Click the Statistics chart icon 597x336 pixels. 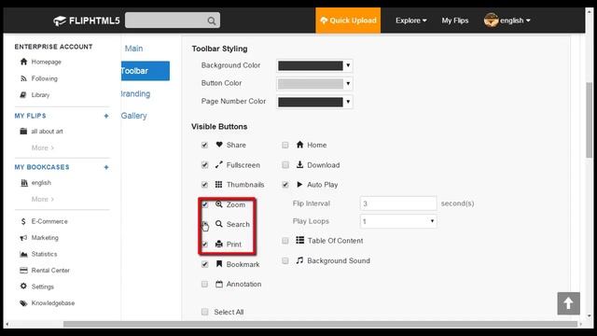[23, 254]
